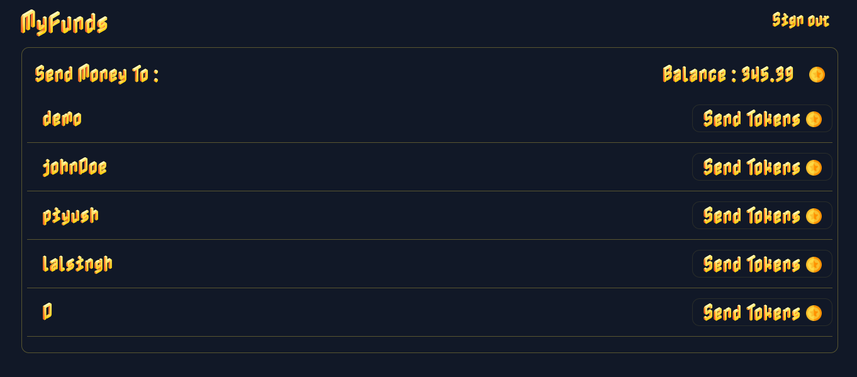Image resolution: width=857 pixels, height=377 pixels.
Task: Click the coin icon in johnDoe's Send Tokens button
Action: point(814,167)
